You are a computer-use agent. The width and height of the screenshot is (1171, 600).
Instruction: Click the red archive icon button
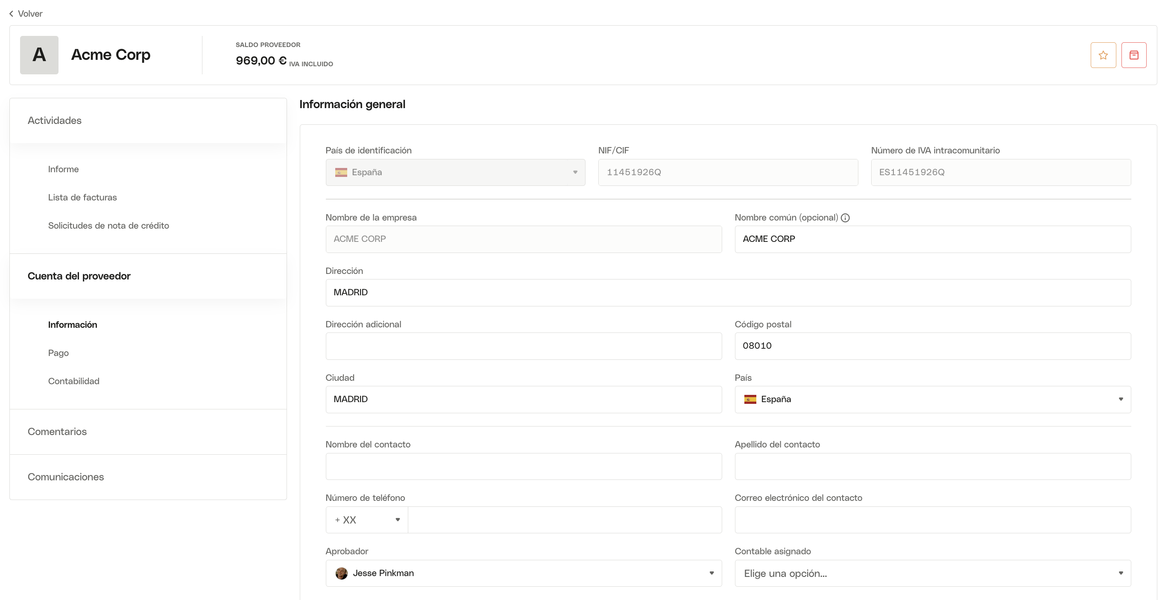(1134, 55)
